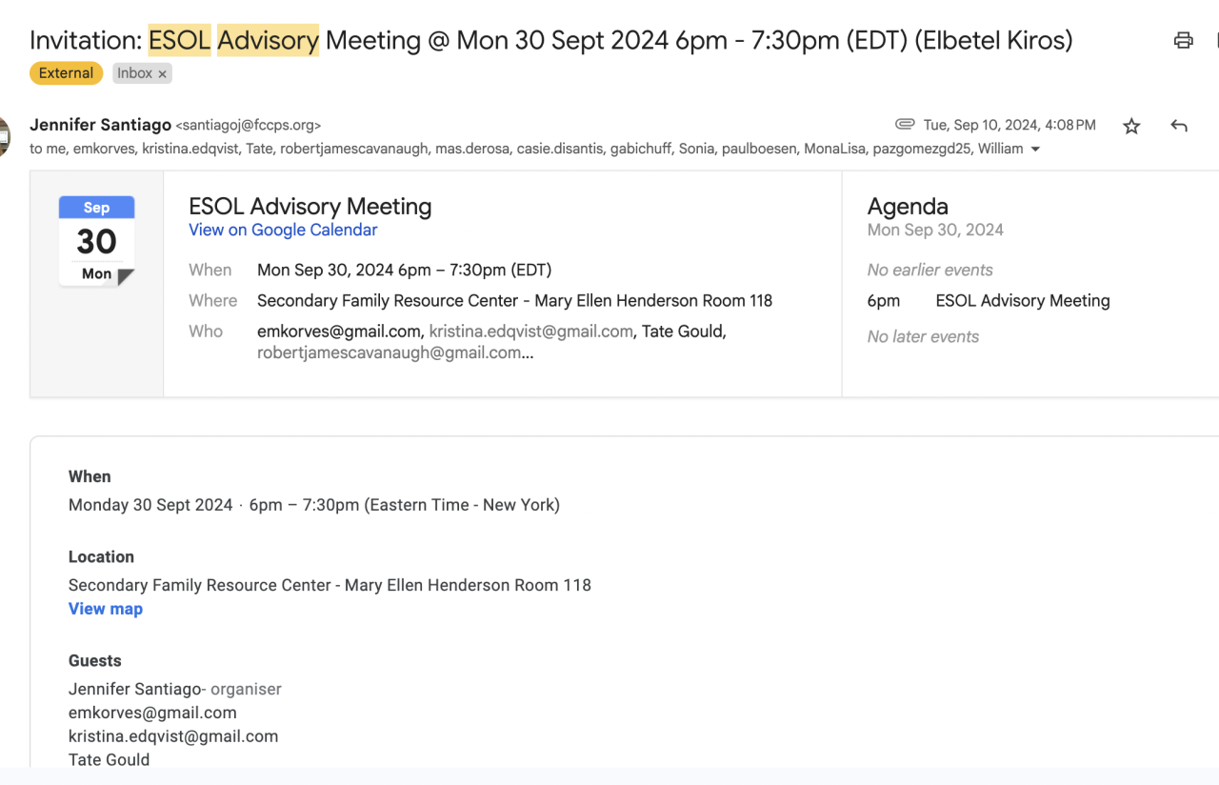Click emkorves@gmail.com in the Guests list
Viewport: 1219px width, 785px height.
[x=152, y=713]
